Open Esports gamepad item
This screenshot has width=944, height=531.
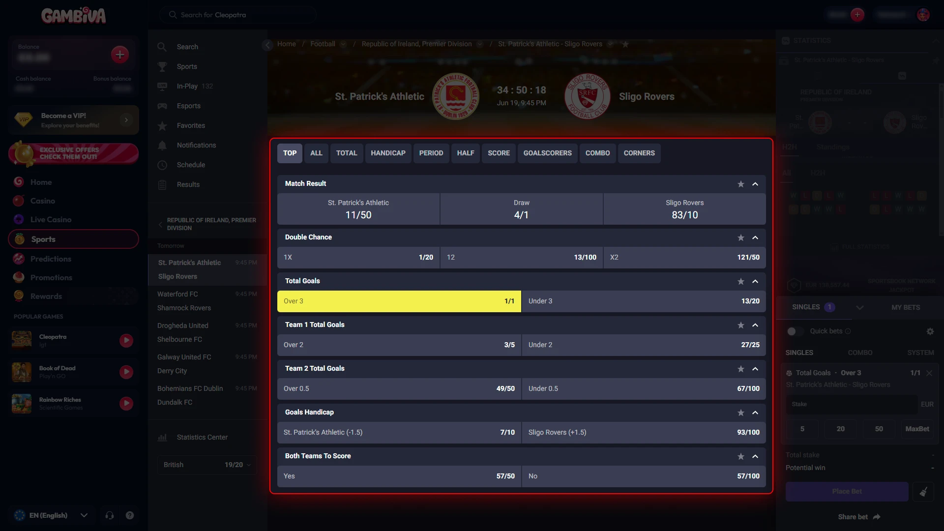tap(188, 106)
